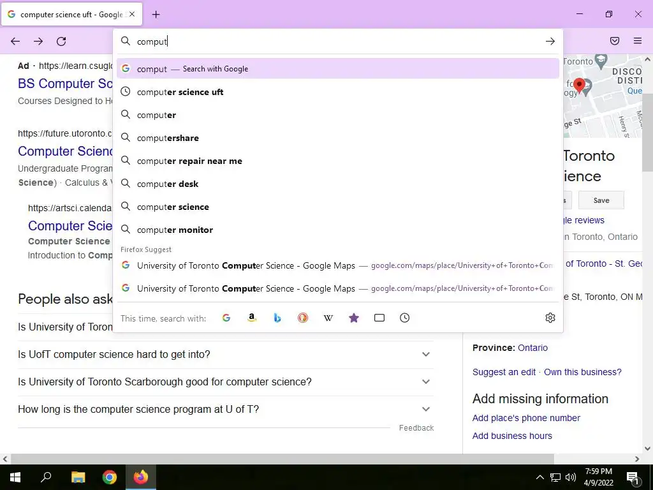Viewport: 653px width, 490px height.
Task: Pick the 'computer repair near me' suggestion
Action: (x=338, y=161)
